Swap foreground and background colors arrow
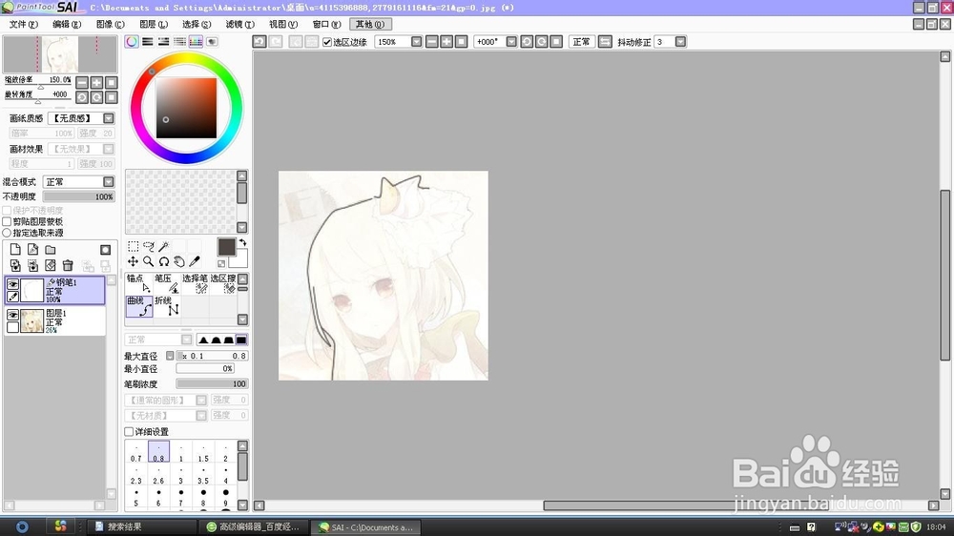This screenshot has height=536, width=954. [242, 242]
